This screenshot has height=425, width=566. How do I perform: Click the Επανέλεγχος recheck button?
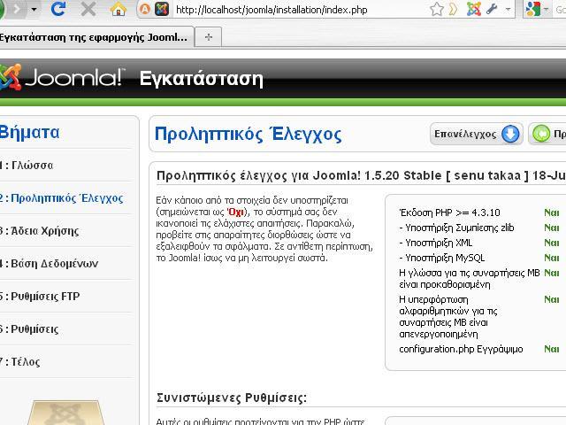pos(476,134)
